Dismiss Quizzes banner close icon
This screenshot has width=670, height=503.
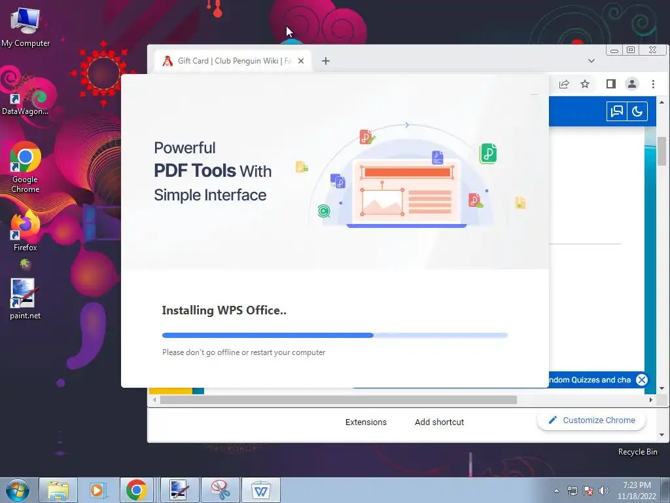click(x=641, y=380)
